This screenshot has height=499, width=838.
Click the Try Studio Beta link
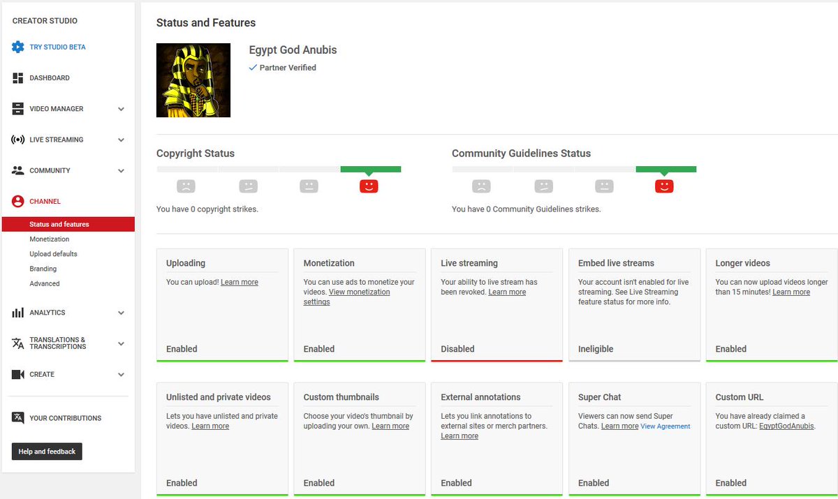57,47
